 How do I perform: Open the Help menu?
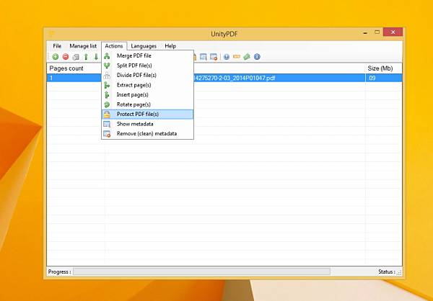coord(170,46)
